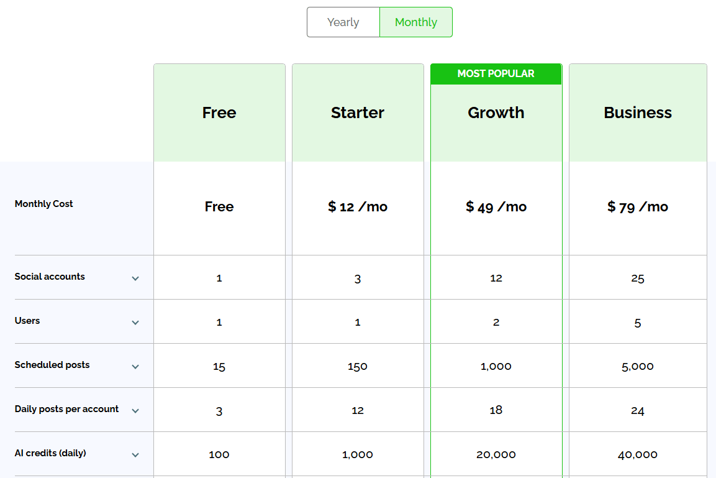Click the MOST POPULAR badge
Image resolution: width=716 pixels, height=478 pixels.
tap(496, 73)
